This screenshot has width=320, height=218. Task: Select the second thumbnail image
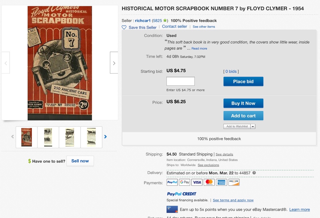[x=48, y=137]
